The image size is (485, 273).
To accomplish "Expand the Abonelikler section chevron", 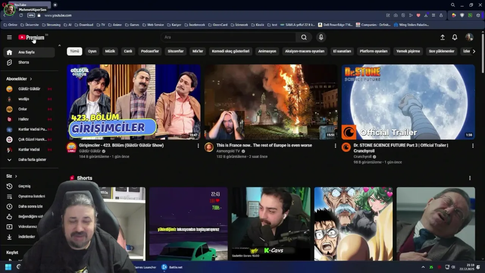I will pyautogui.click(x=31, y=79).
